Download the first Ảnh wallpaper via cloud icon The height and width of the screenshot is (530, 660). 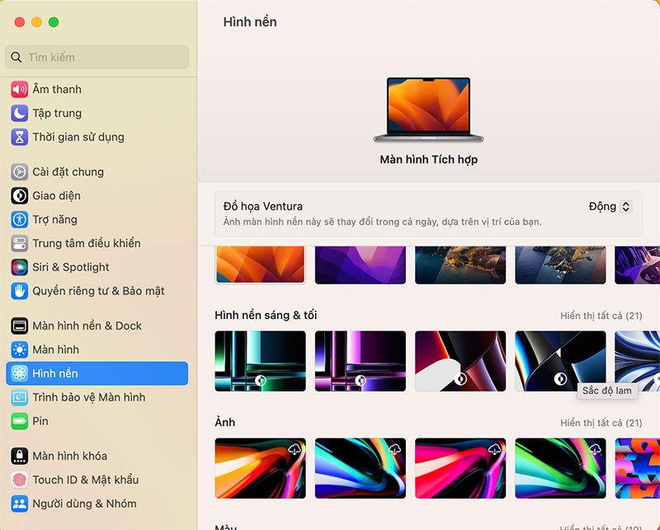(295, 449)
